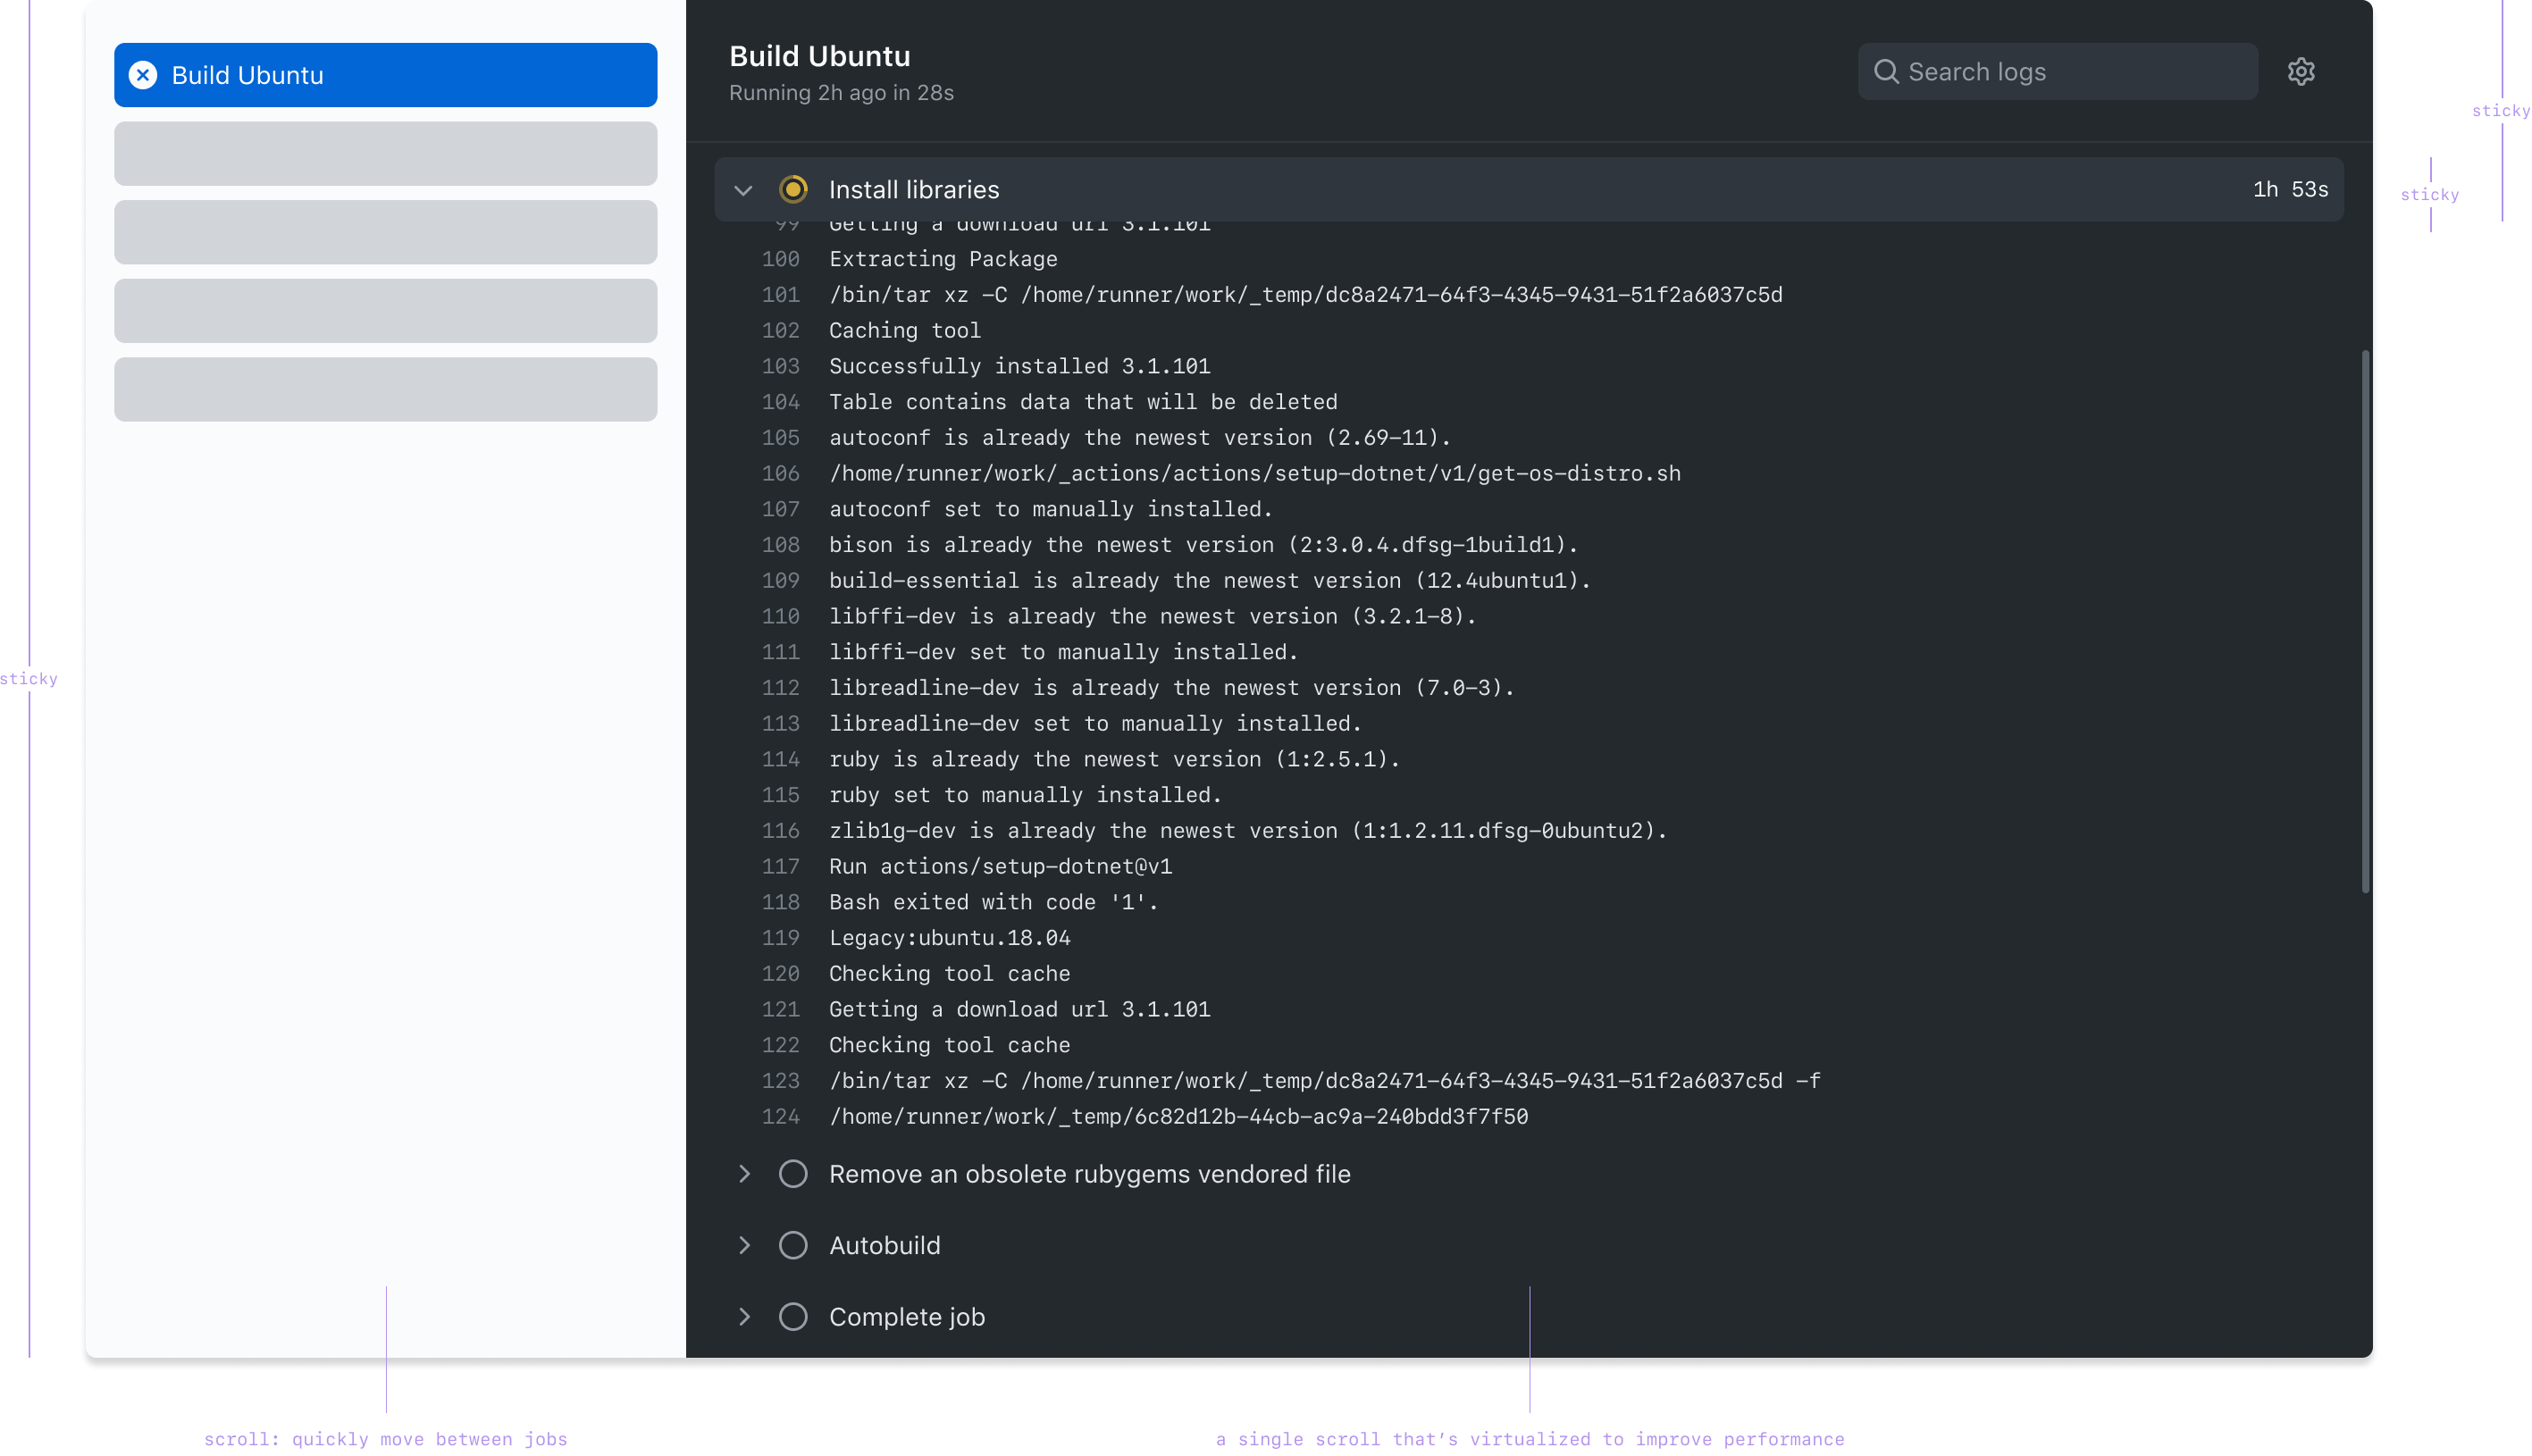
Task: Click the pending status circle for Autobuild
Action: [x=793, y=1245]
